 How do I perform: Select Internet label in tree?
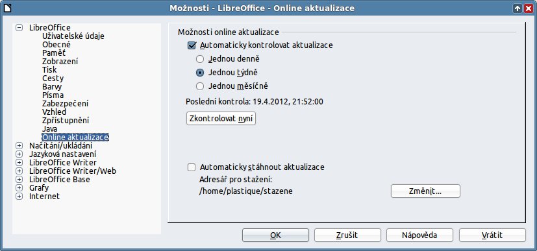[x=45, y=197]
